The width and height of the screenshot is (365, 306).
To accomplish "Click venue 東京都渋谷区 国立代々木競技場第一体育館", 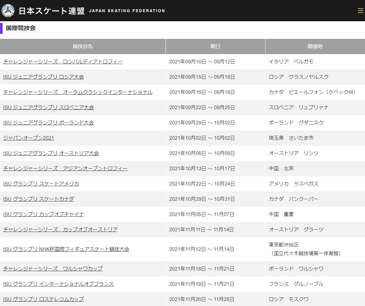I will click(x=305, y=249).
